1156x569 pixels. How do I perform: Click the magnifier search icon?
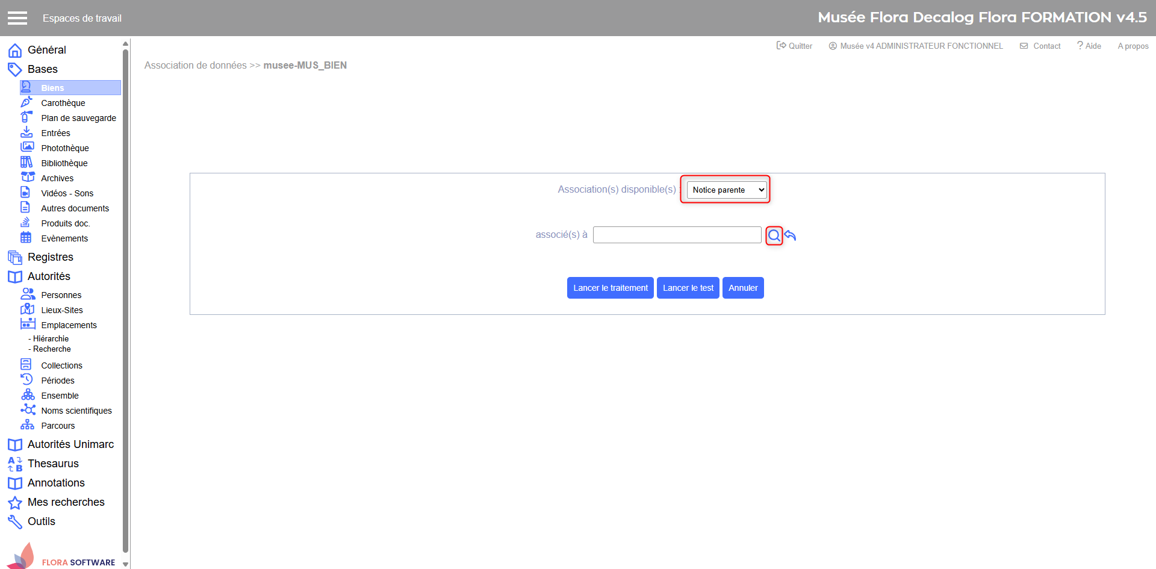[774, 235]
